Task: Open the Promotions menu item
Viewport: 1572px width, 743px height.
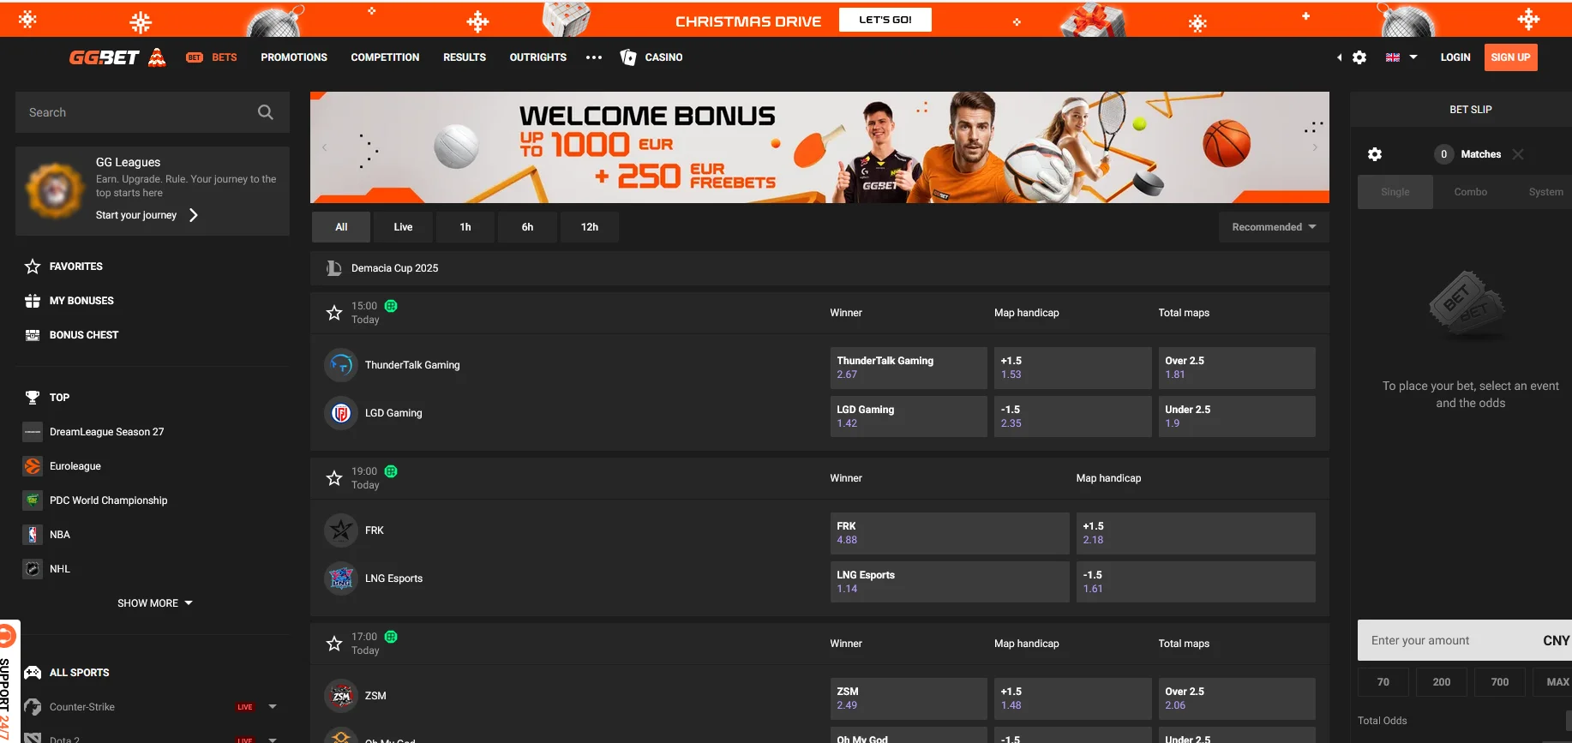Action: pos(294,57)
